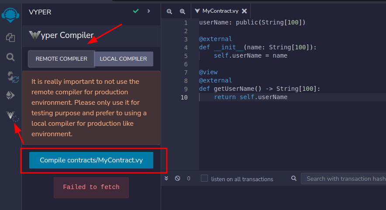Enable listen on all transactions checkbox
Image resolution: width=386 pixels, height=210 pixels.
coord(204,179)
